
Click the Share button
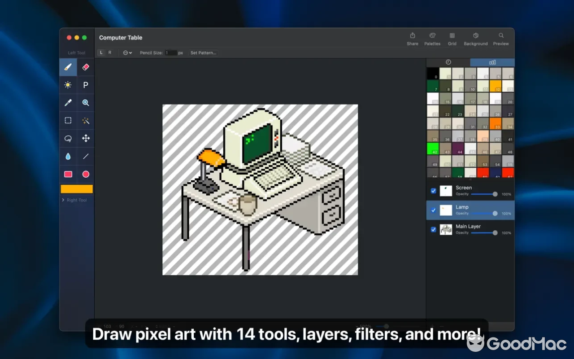pyautogui.click(x=412, y=38)
